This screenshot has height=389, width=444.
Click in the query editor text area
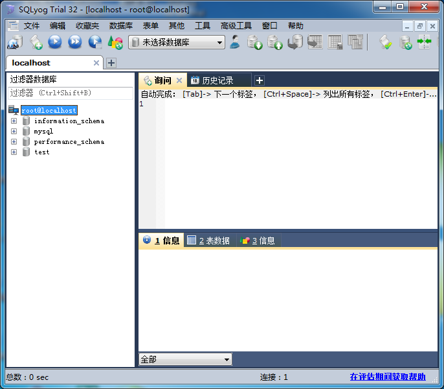(301, 164)
